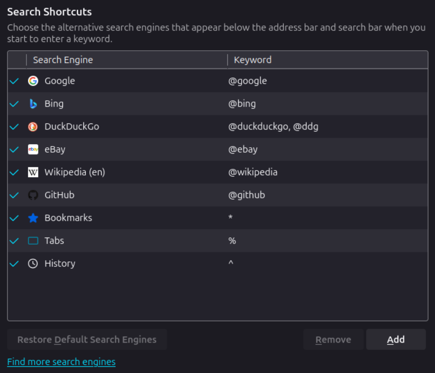Edit the @wikipedia keyword cell

pos(253,172)
